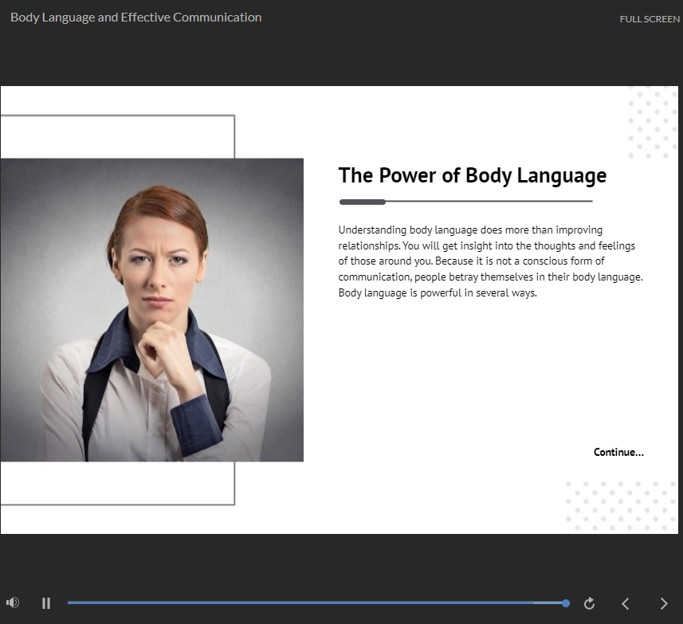Mute the course audio volume
This screenshot has width=683, height=624.
tap(12, 603)
